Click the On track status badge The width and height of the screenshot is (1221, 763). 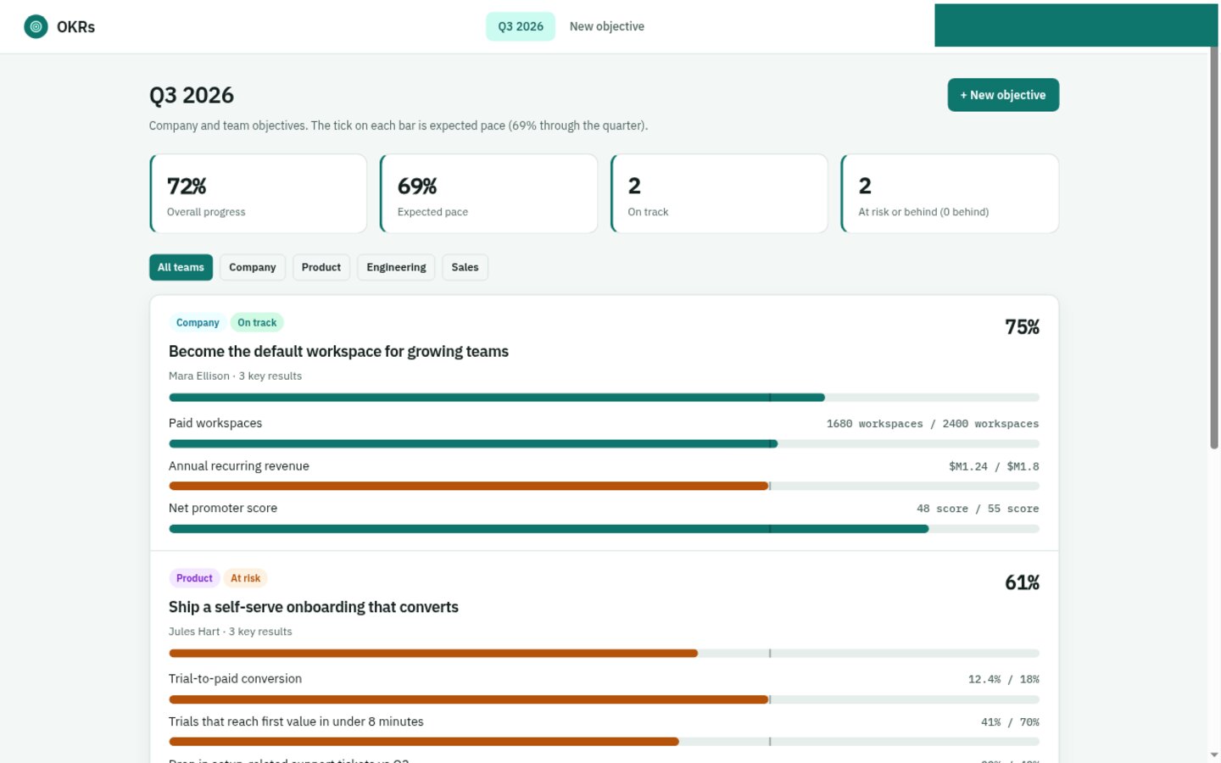[257, 322]
